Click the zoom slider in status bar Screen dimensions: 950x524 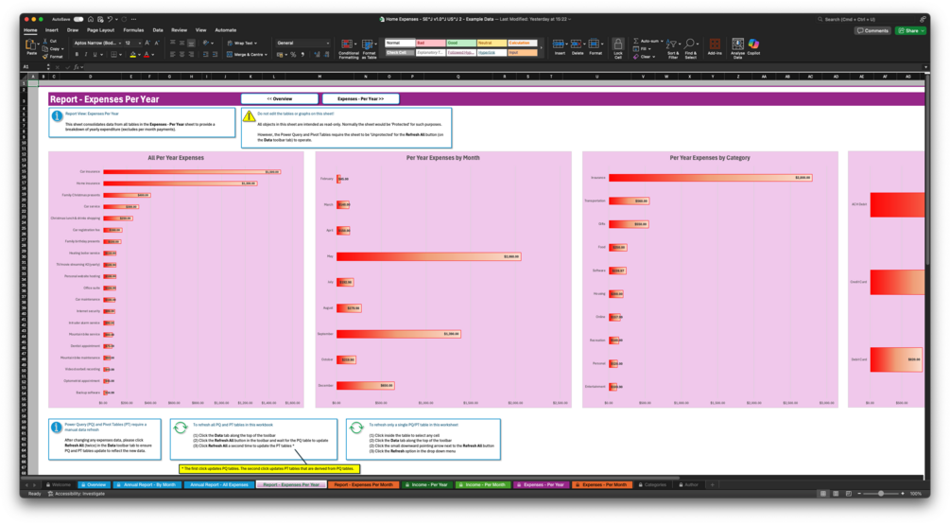(x=881, y=494)
